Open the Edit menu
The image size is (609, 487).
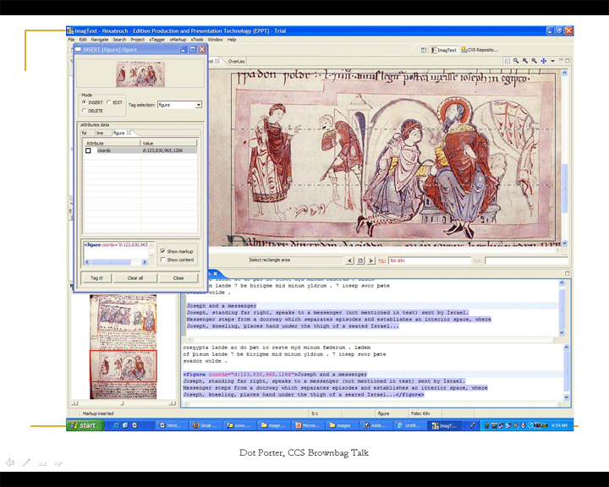(x=83, y=40)
